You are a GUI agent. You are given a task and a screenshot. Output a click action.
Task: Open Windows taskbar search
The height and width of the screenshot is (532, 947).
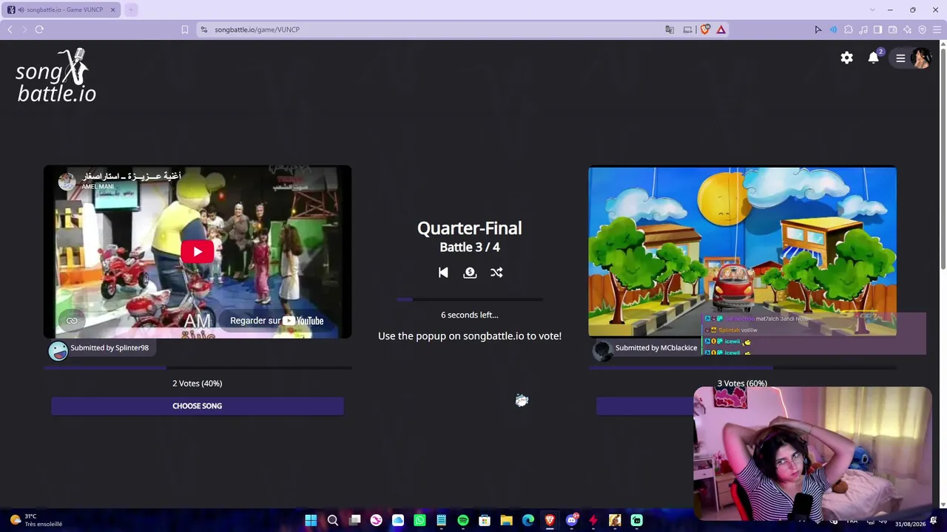pos(333,520)
